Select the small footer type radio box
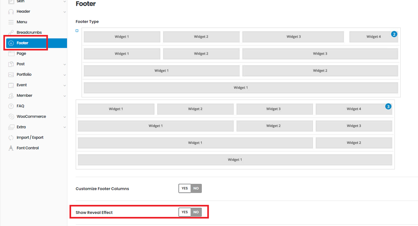418x226 pixels. (x=77, y=31)
